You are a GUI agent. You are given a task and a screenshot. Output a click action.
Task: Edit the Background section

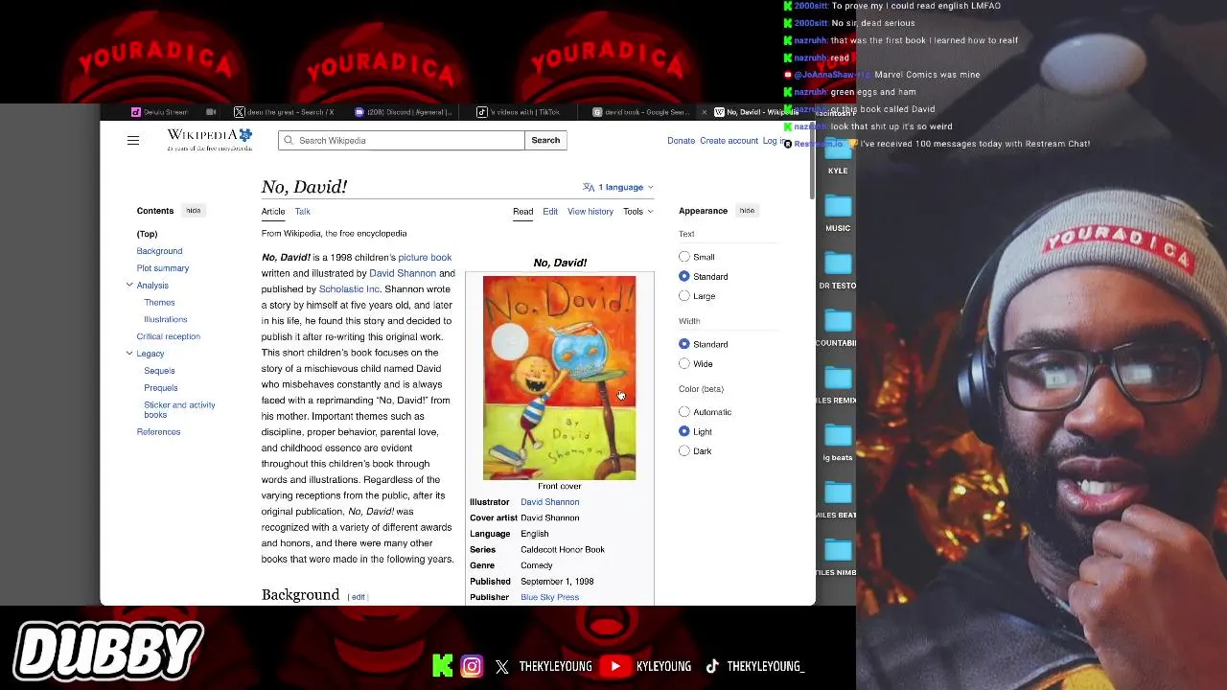[x=358, y=597]
